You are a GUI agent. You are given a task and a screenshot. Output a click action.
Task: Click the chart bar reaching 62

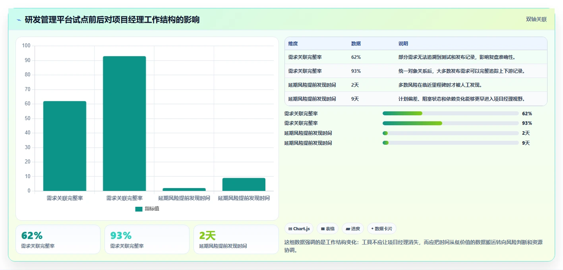[x=65, y=146]
